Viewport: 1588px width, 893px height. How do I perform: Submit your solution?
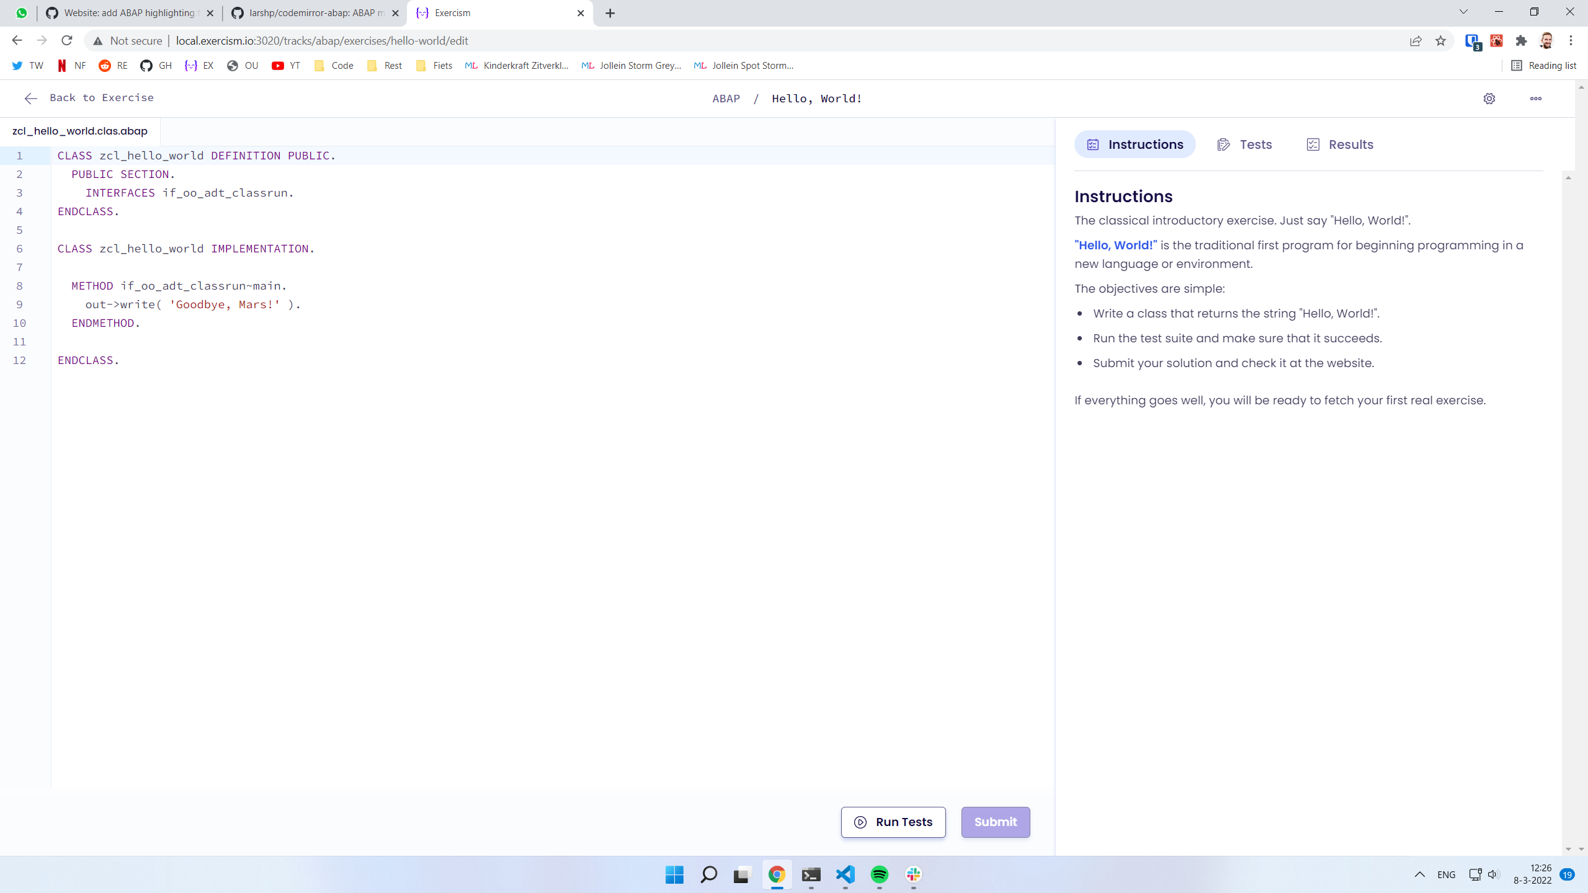pos(995,822)
